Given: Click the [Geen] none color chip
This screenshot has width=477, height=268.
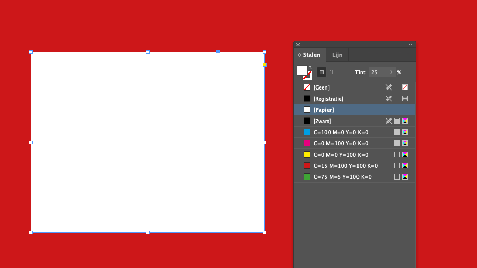Looking at the screenshot, I should click(307, 87).
